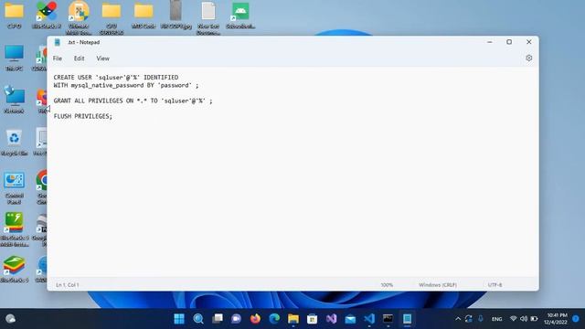Select the Google Chrome desktop shortcut
585x329 pixels.
[x=42, y=187]
